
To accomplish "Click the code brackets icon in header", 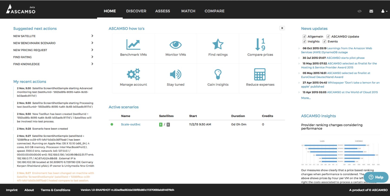I will pyautogui.click(x=360, y=11).
